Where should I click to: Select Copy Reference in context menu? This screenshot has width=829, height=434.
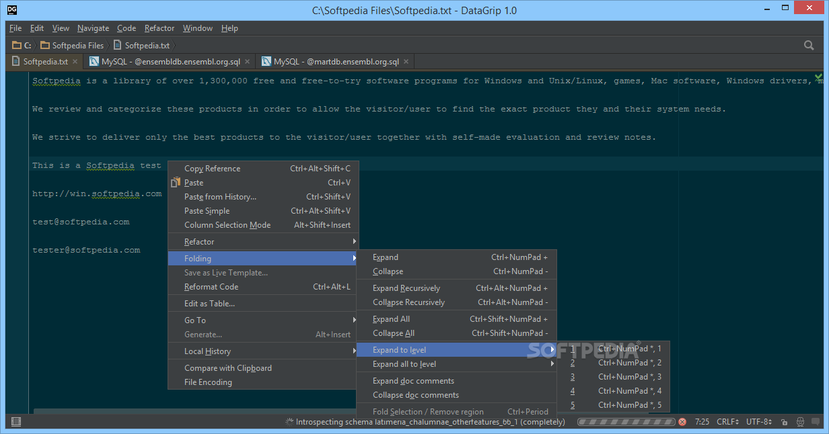[x=263, y=169]
